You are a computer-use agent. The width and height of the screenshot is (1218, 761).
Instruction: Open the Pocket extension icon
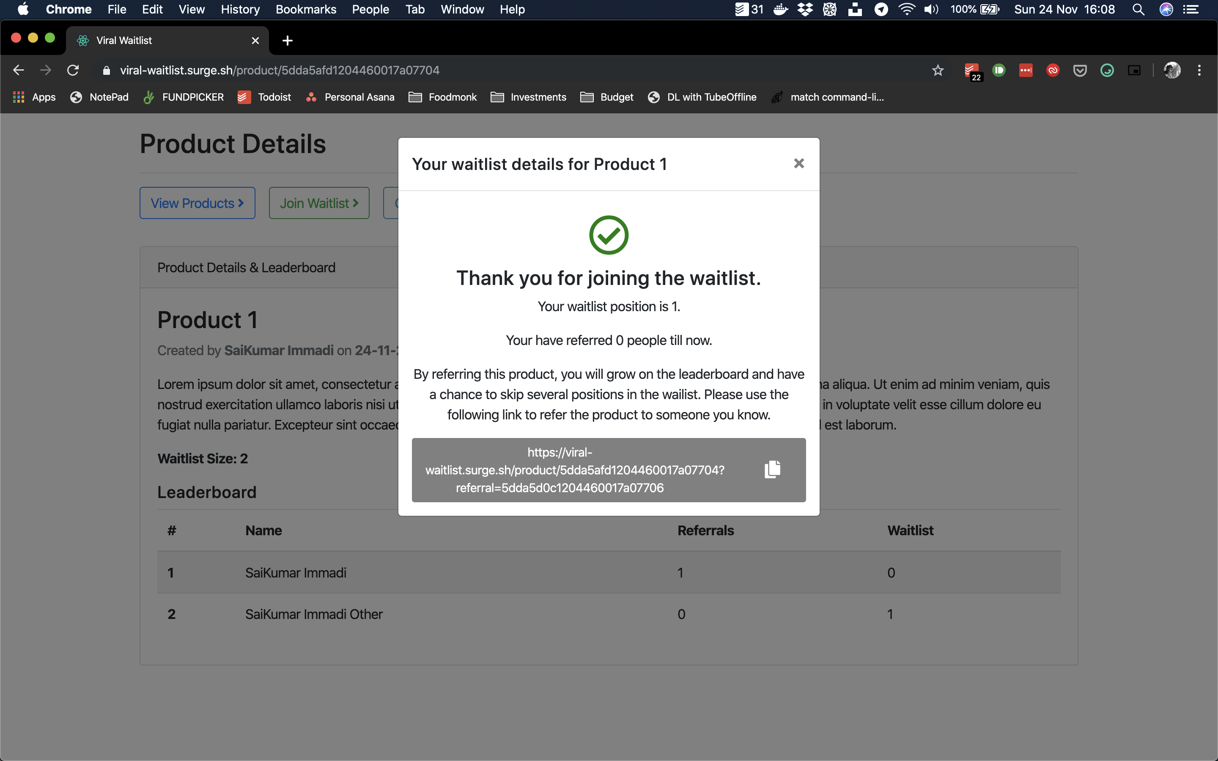1080,71
